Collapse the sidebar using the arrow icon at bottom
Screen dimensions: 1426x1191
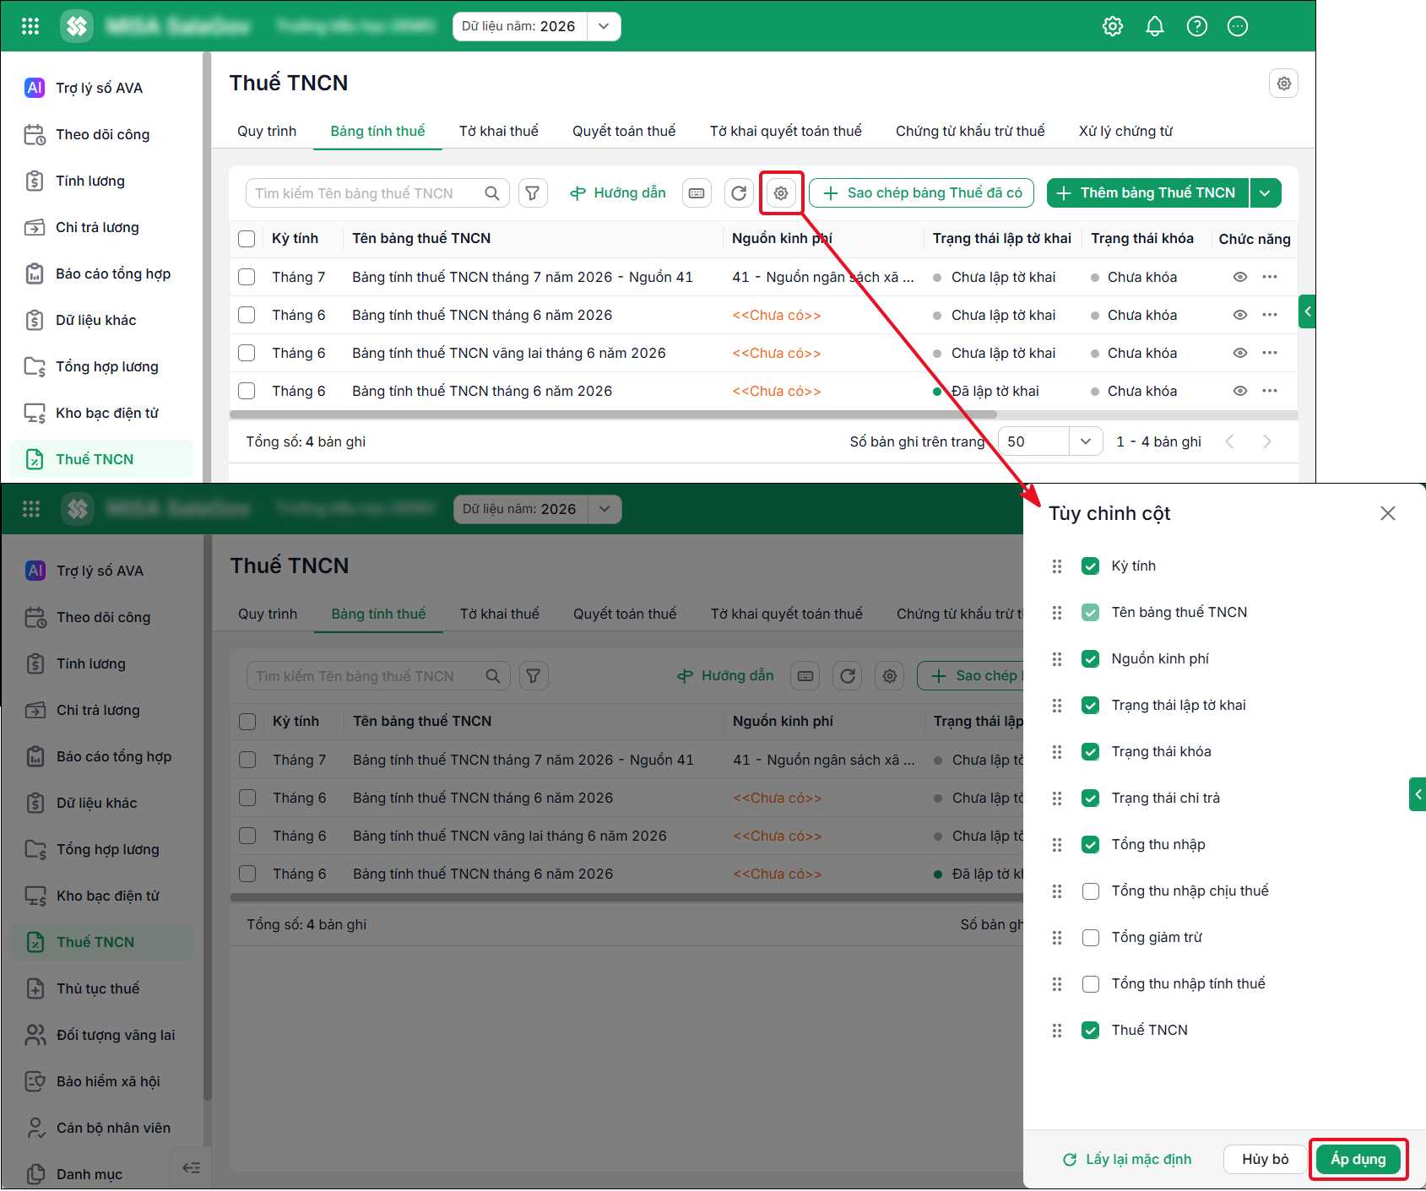(x=192, y=1168)
